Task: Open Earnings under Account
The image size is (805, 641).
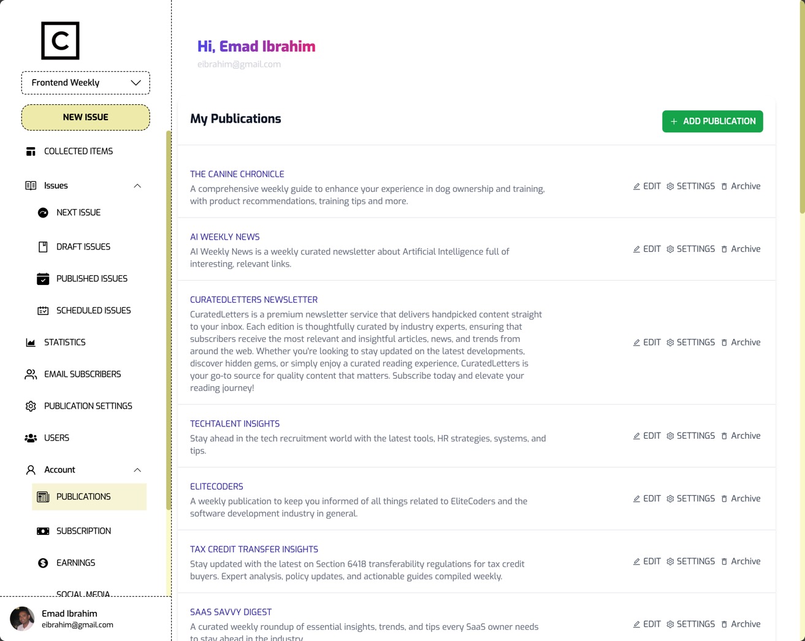Action: 75,563
